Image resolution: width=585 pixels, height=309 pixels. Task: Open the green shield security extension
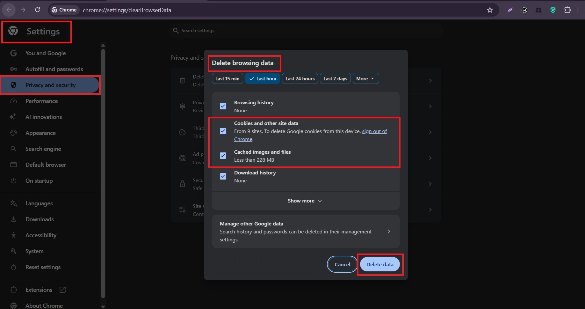pos(553,10)
